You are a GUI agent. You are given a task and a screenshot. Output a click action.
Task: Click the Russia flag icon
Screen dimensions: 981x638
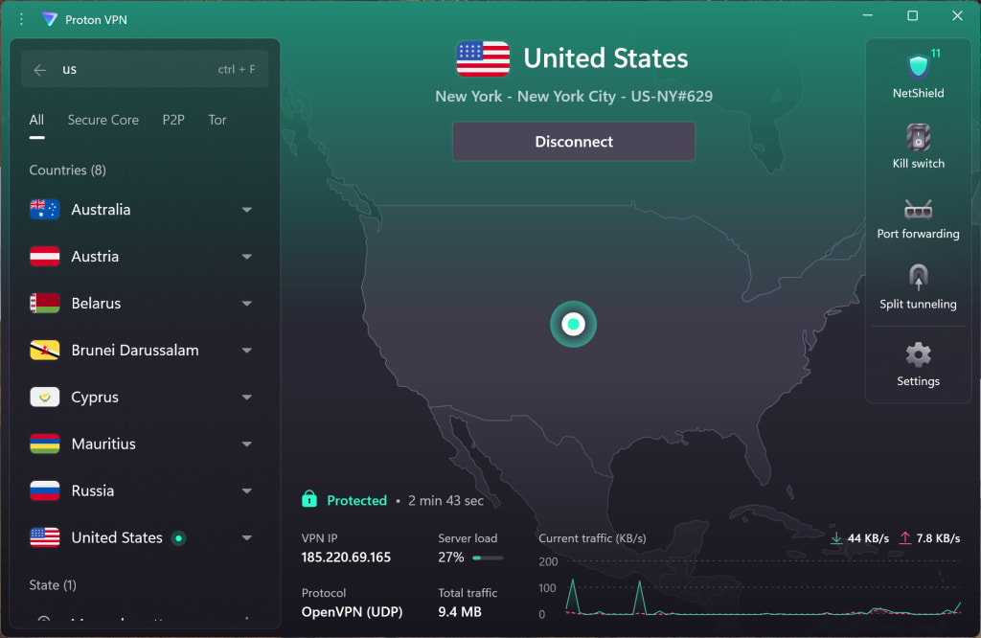point(44,491)
